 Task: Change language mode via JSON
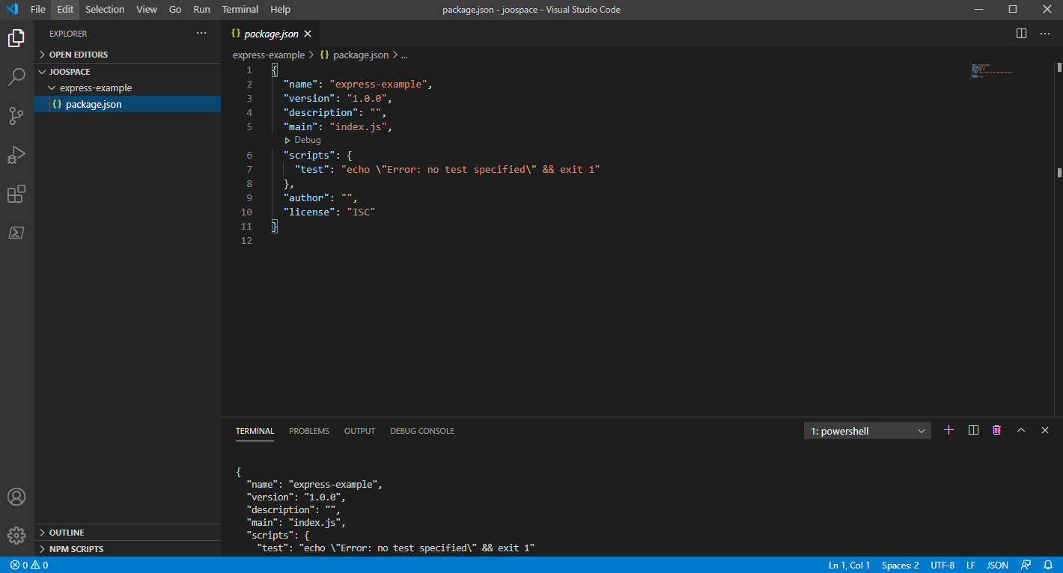pyautogui.click(x=997, y=566)
